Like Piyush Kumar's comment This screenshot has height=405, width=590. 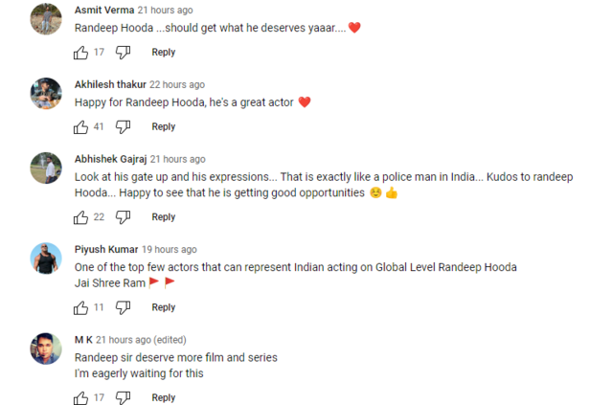click(x=80, y=307)
